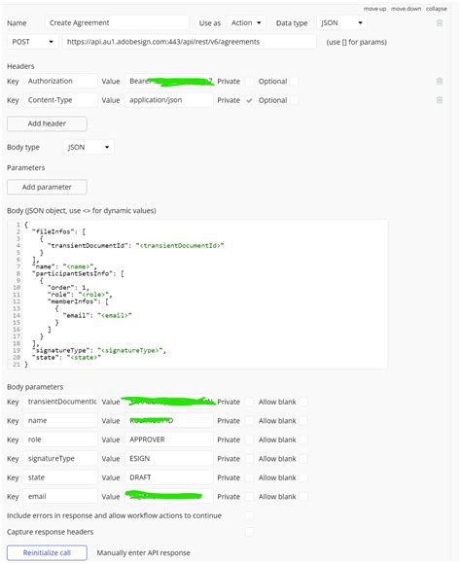Click the collapse link

437,9
